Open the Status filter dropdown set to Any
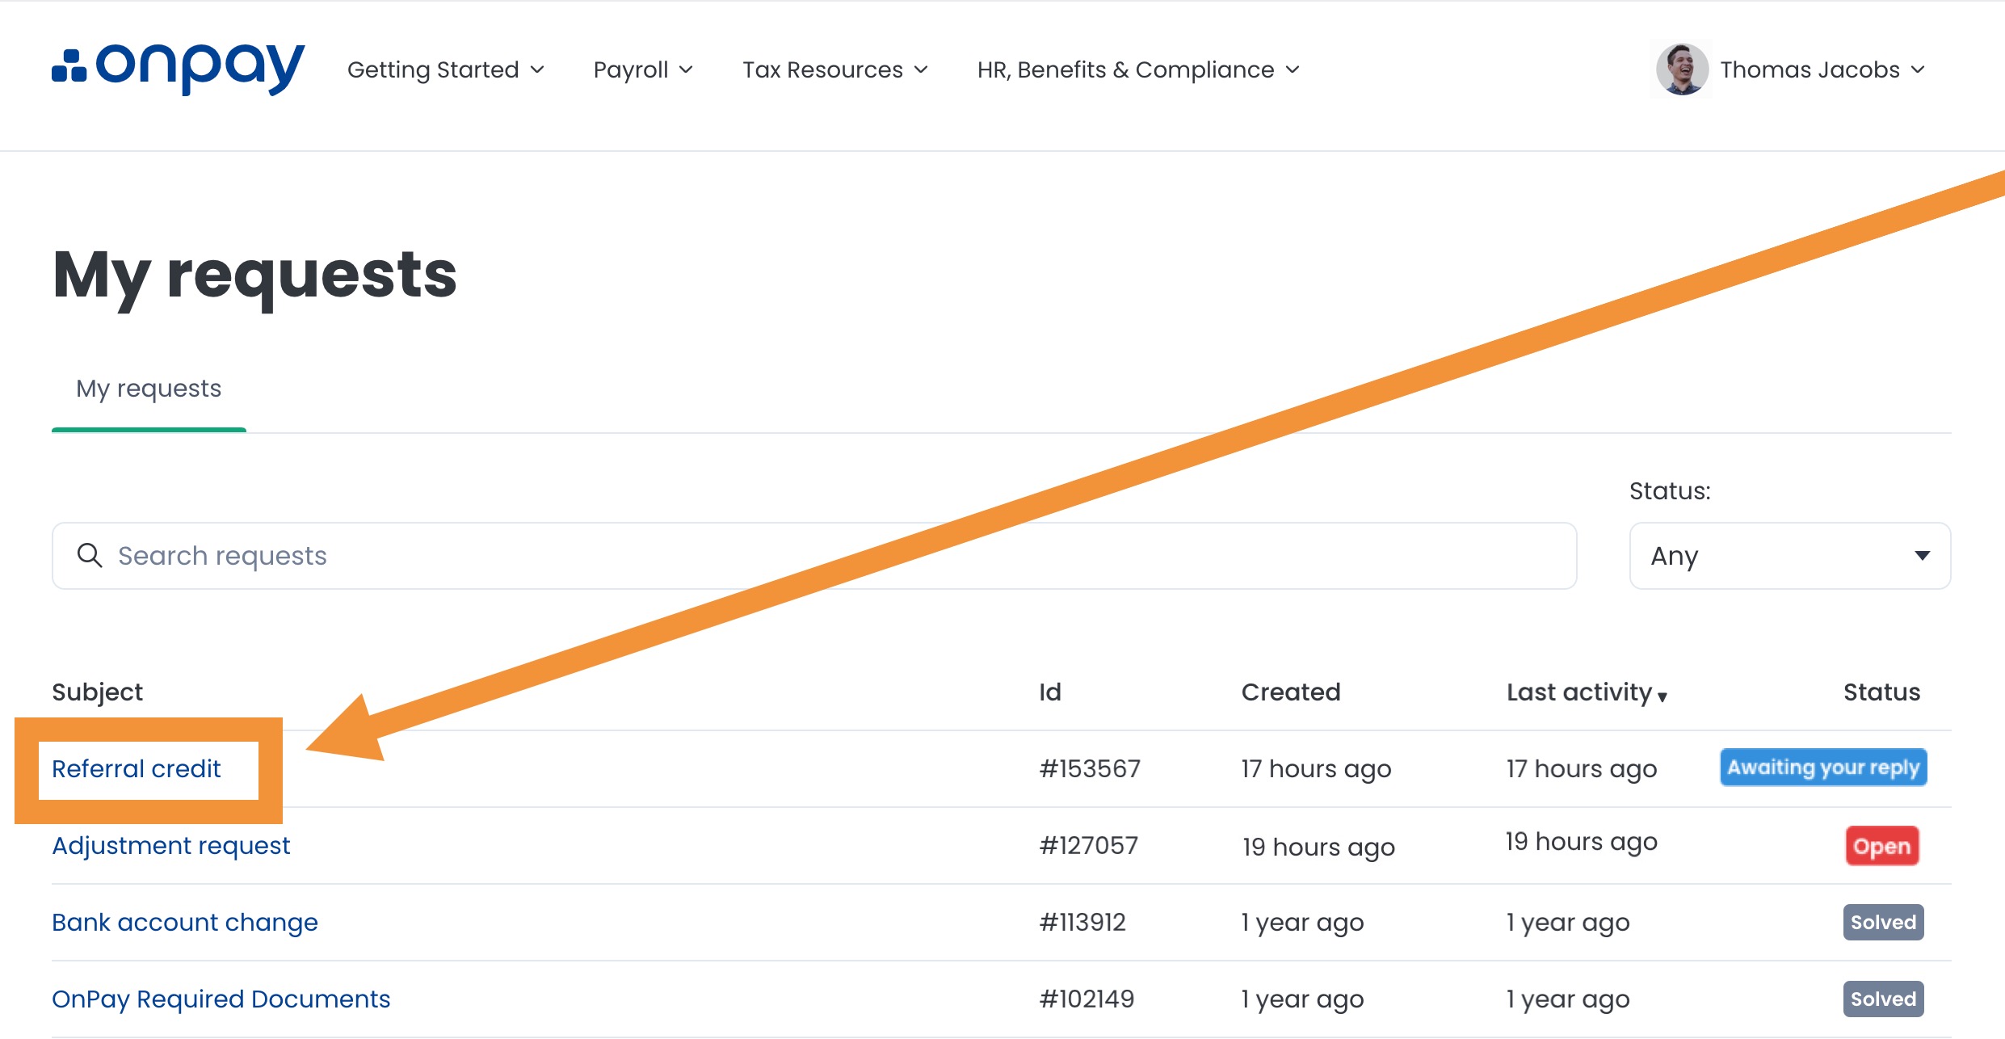 pyautogui.click(x=1790, y=556)
